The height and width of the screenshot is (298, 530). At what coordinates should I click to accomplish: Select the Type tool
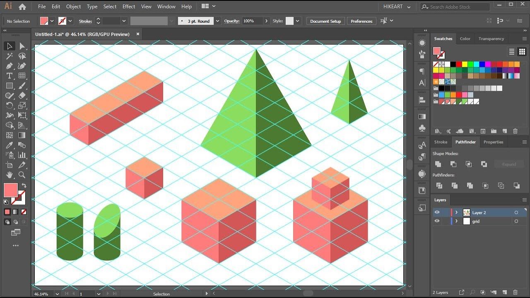point(10,76)
